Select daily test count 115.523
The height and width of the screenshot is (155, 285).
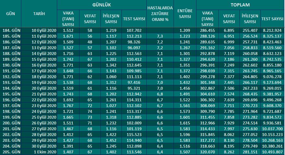tap(134, 134)
